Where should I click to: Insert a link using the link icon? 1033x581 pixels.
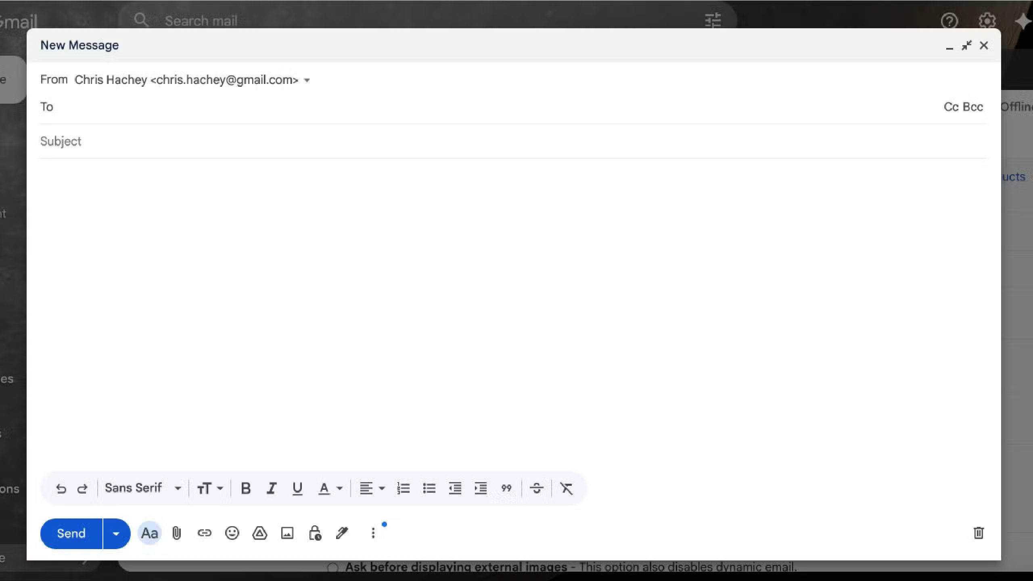coord(204,533)
